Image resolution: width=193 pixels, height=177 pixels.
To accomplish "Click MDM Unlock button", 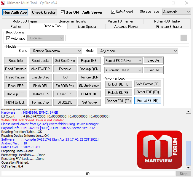I will coord(16,102).
